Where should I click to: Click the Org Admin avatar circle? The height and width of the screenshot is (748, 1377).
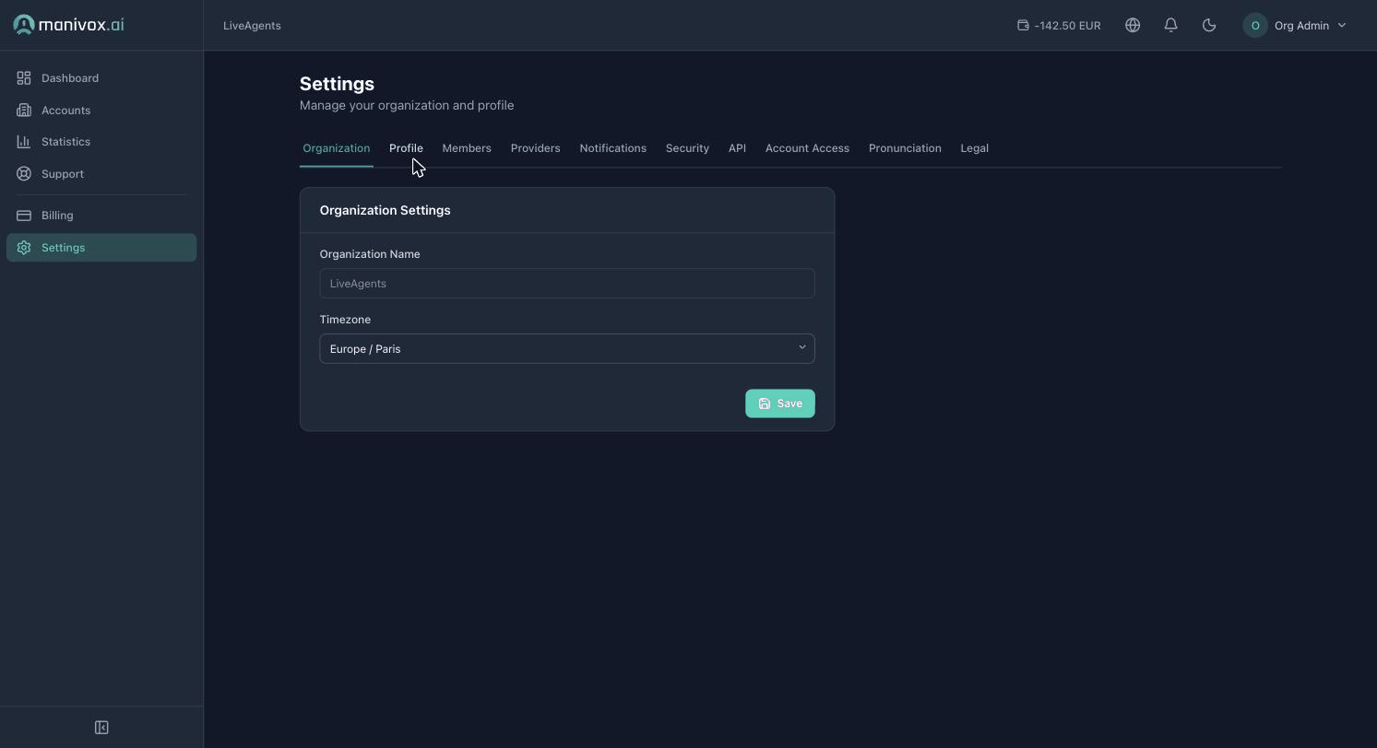coord(1255,26)
